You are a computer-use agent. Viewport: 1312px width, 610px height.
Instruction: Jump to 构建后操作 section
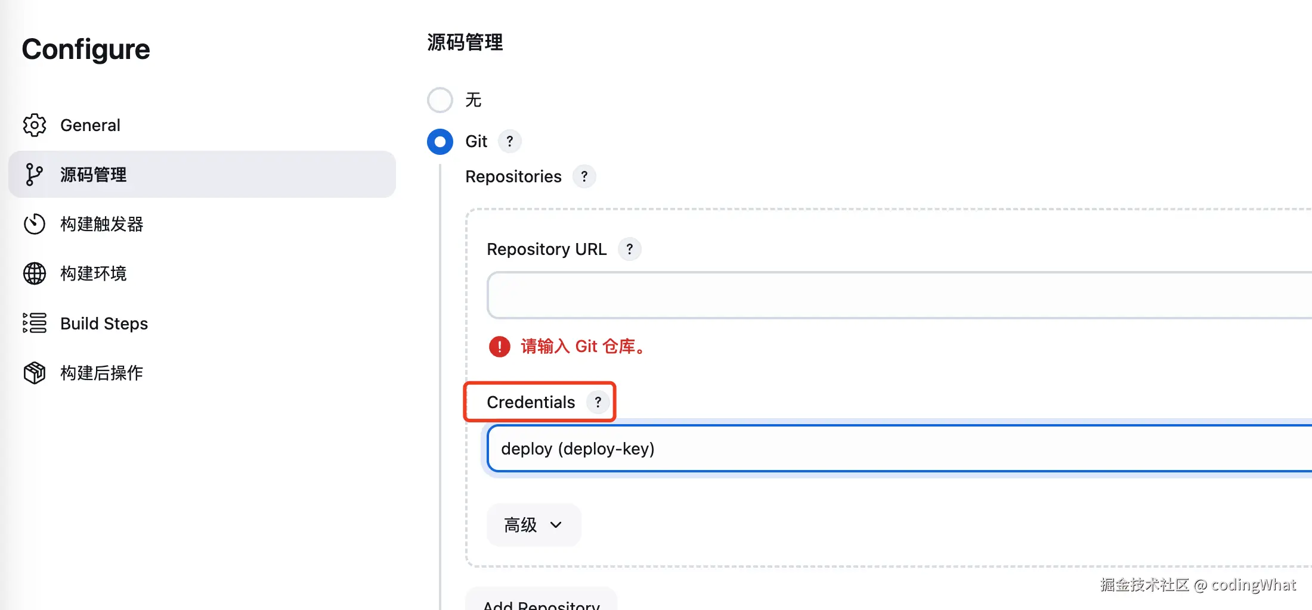pyautogui.click(x=101, y=373)
